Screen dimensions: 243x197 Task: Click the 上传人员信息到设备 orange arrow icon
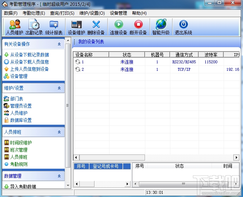click(6, 69)
